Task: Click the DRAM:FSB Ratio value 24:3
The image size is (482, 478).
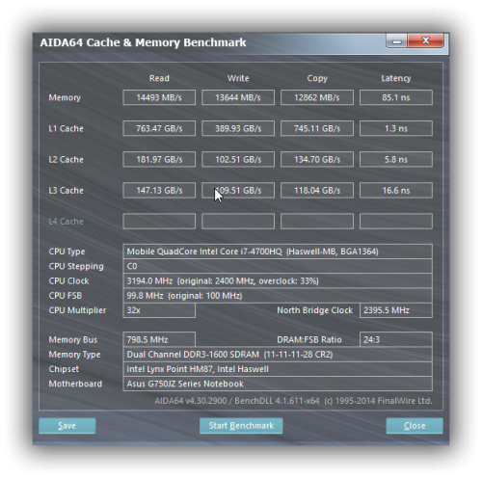Action: [396, 339]
